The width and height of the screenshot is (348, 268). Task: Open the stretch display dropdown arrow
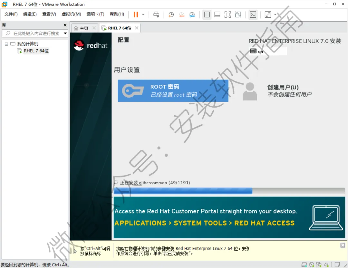tap(275, 14)
